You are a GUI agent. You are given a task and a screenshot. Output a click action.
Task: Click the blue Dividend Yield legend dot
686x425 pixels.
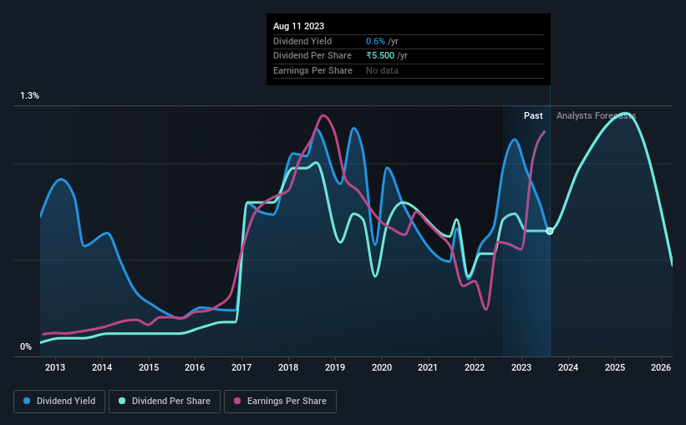27,401
